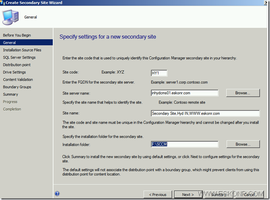This screenshot has height=200, width=270.
Task: Click the computer wizard icon in header
Action: tap(10, 17)
